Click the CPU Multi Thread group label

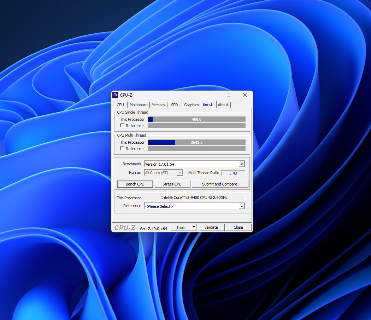point(131,135)
